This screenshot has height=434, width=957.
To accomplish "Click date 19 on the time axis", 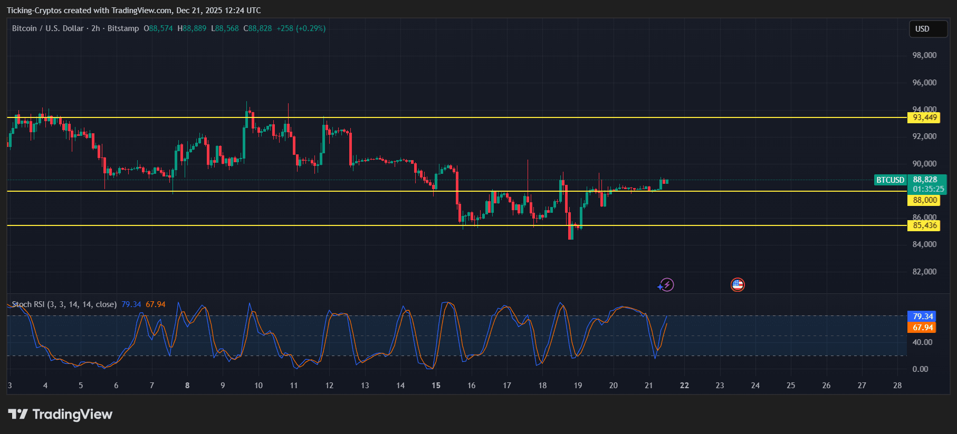I will (578, 386).
